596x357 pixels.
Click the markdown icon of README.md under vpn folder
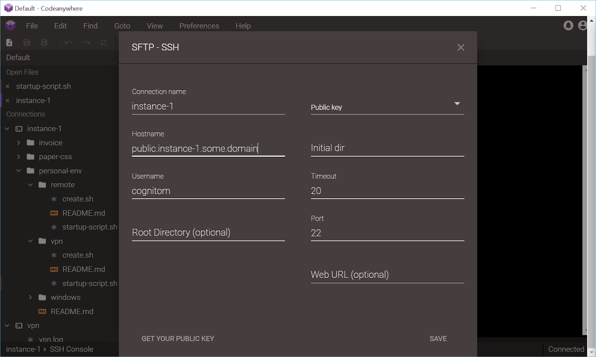(x=54, y=269)
